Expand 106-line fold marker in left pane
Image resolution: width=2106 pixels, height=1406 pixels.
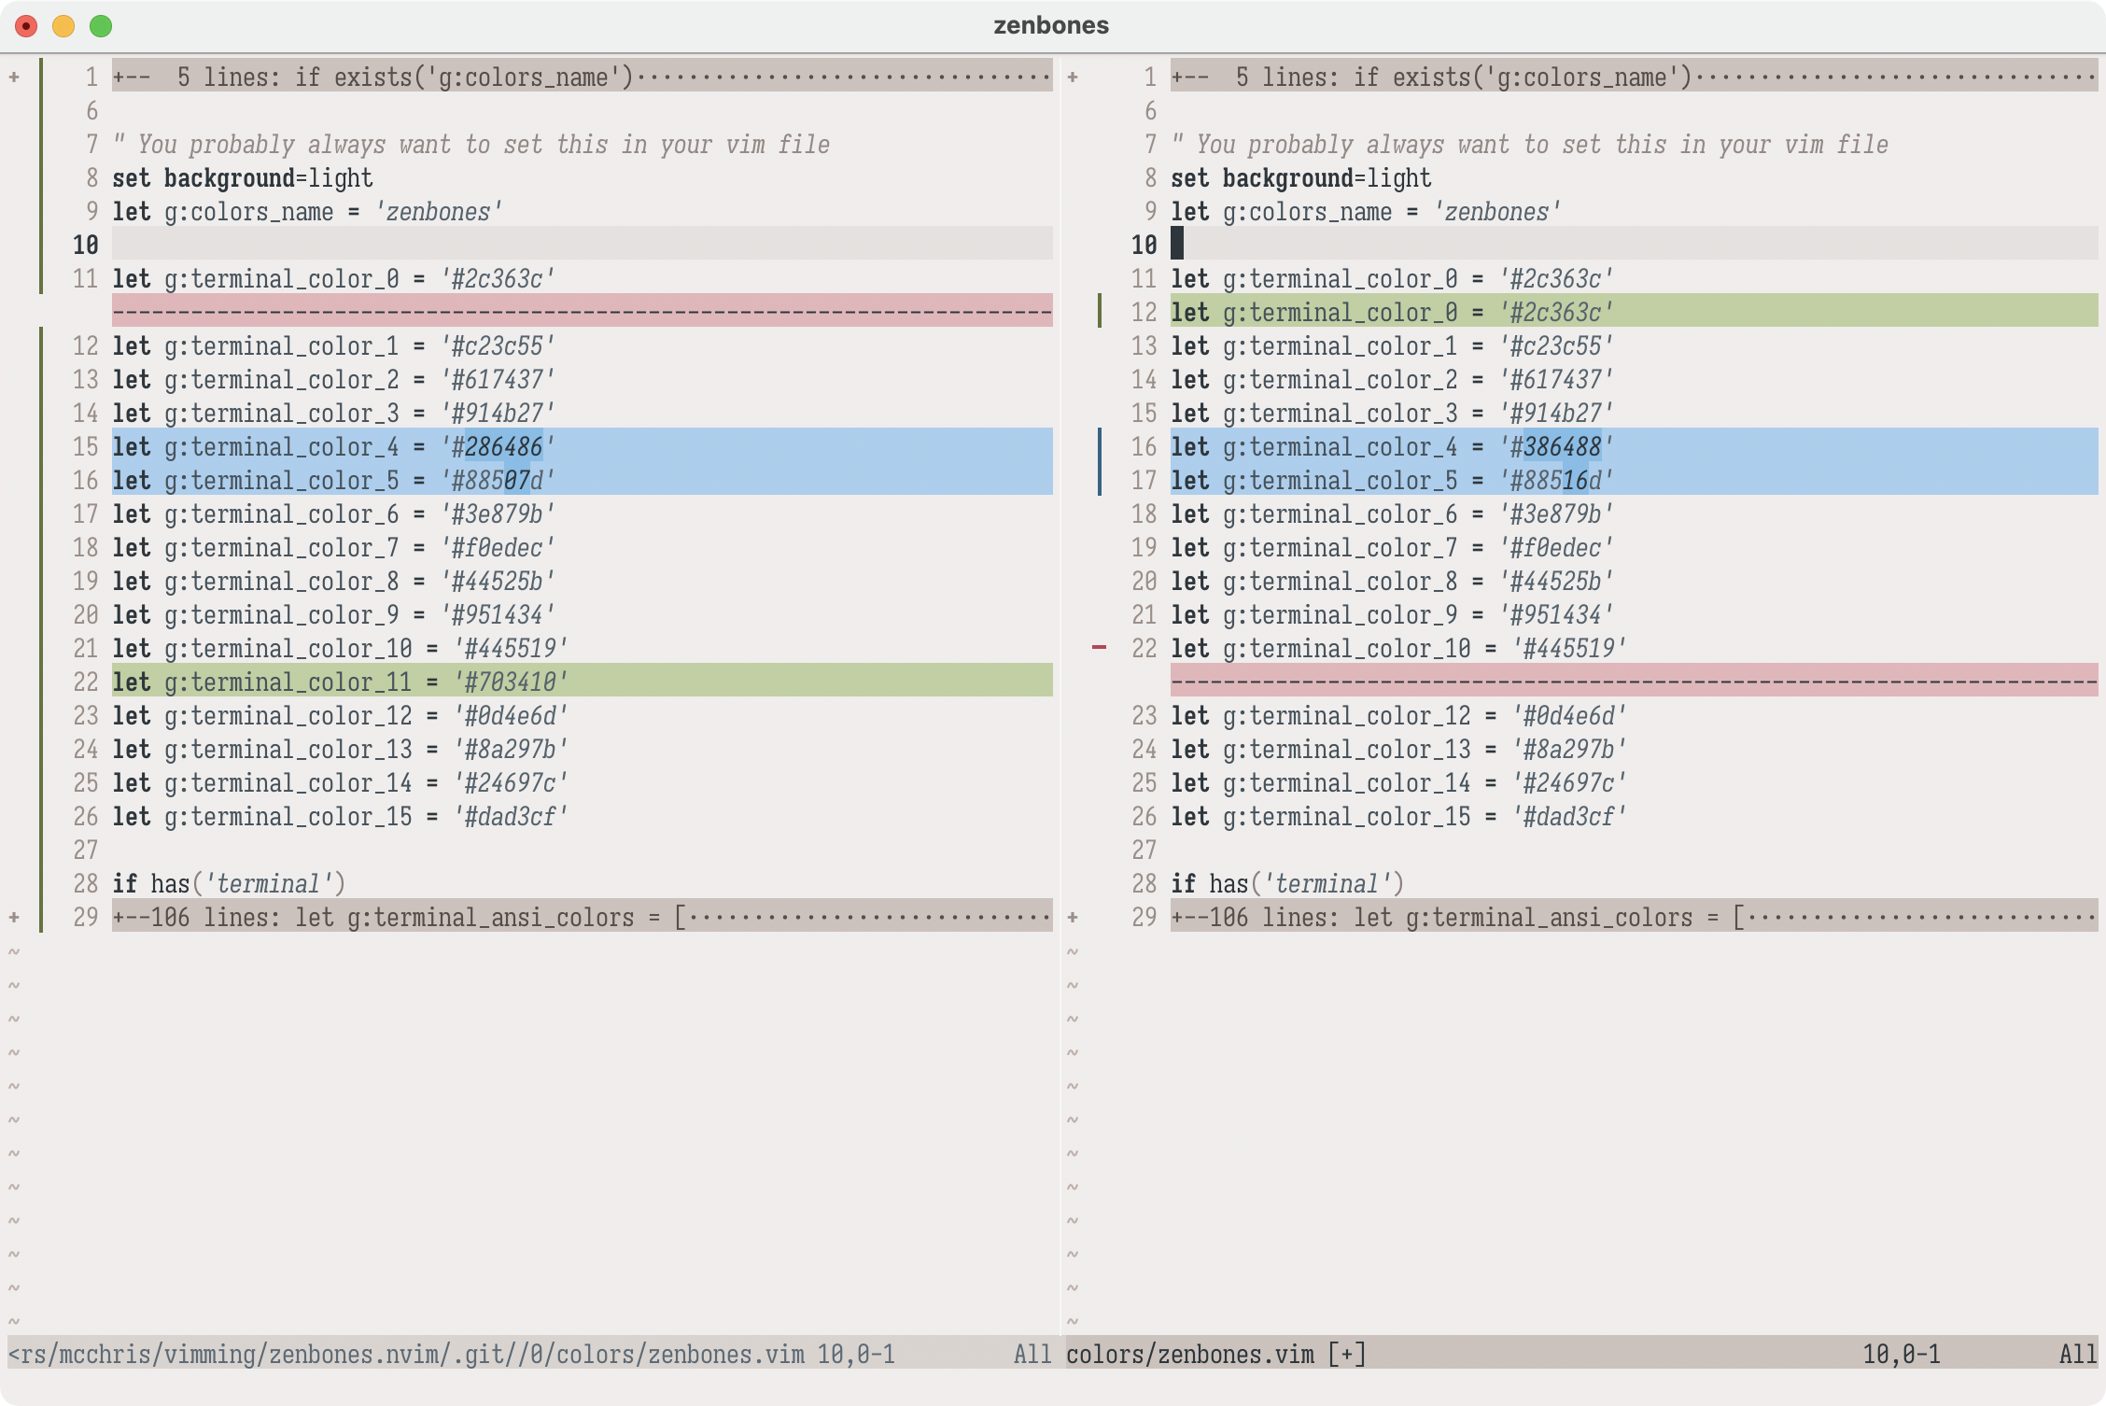click(14, 917)
